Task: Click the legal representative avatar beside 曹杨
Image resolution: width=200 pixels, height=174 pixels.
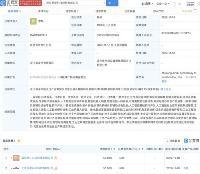Action: click(x=33, y=21)
